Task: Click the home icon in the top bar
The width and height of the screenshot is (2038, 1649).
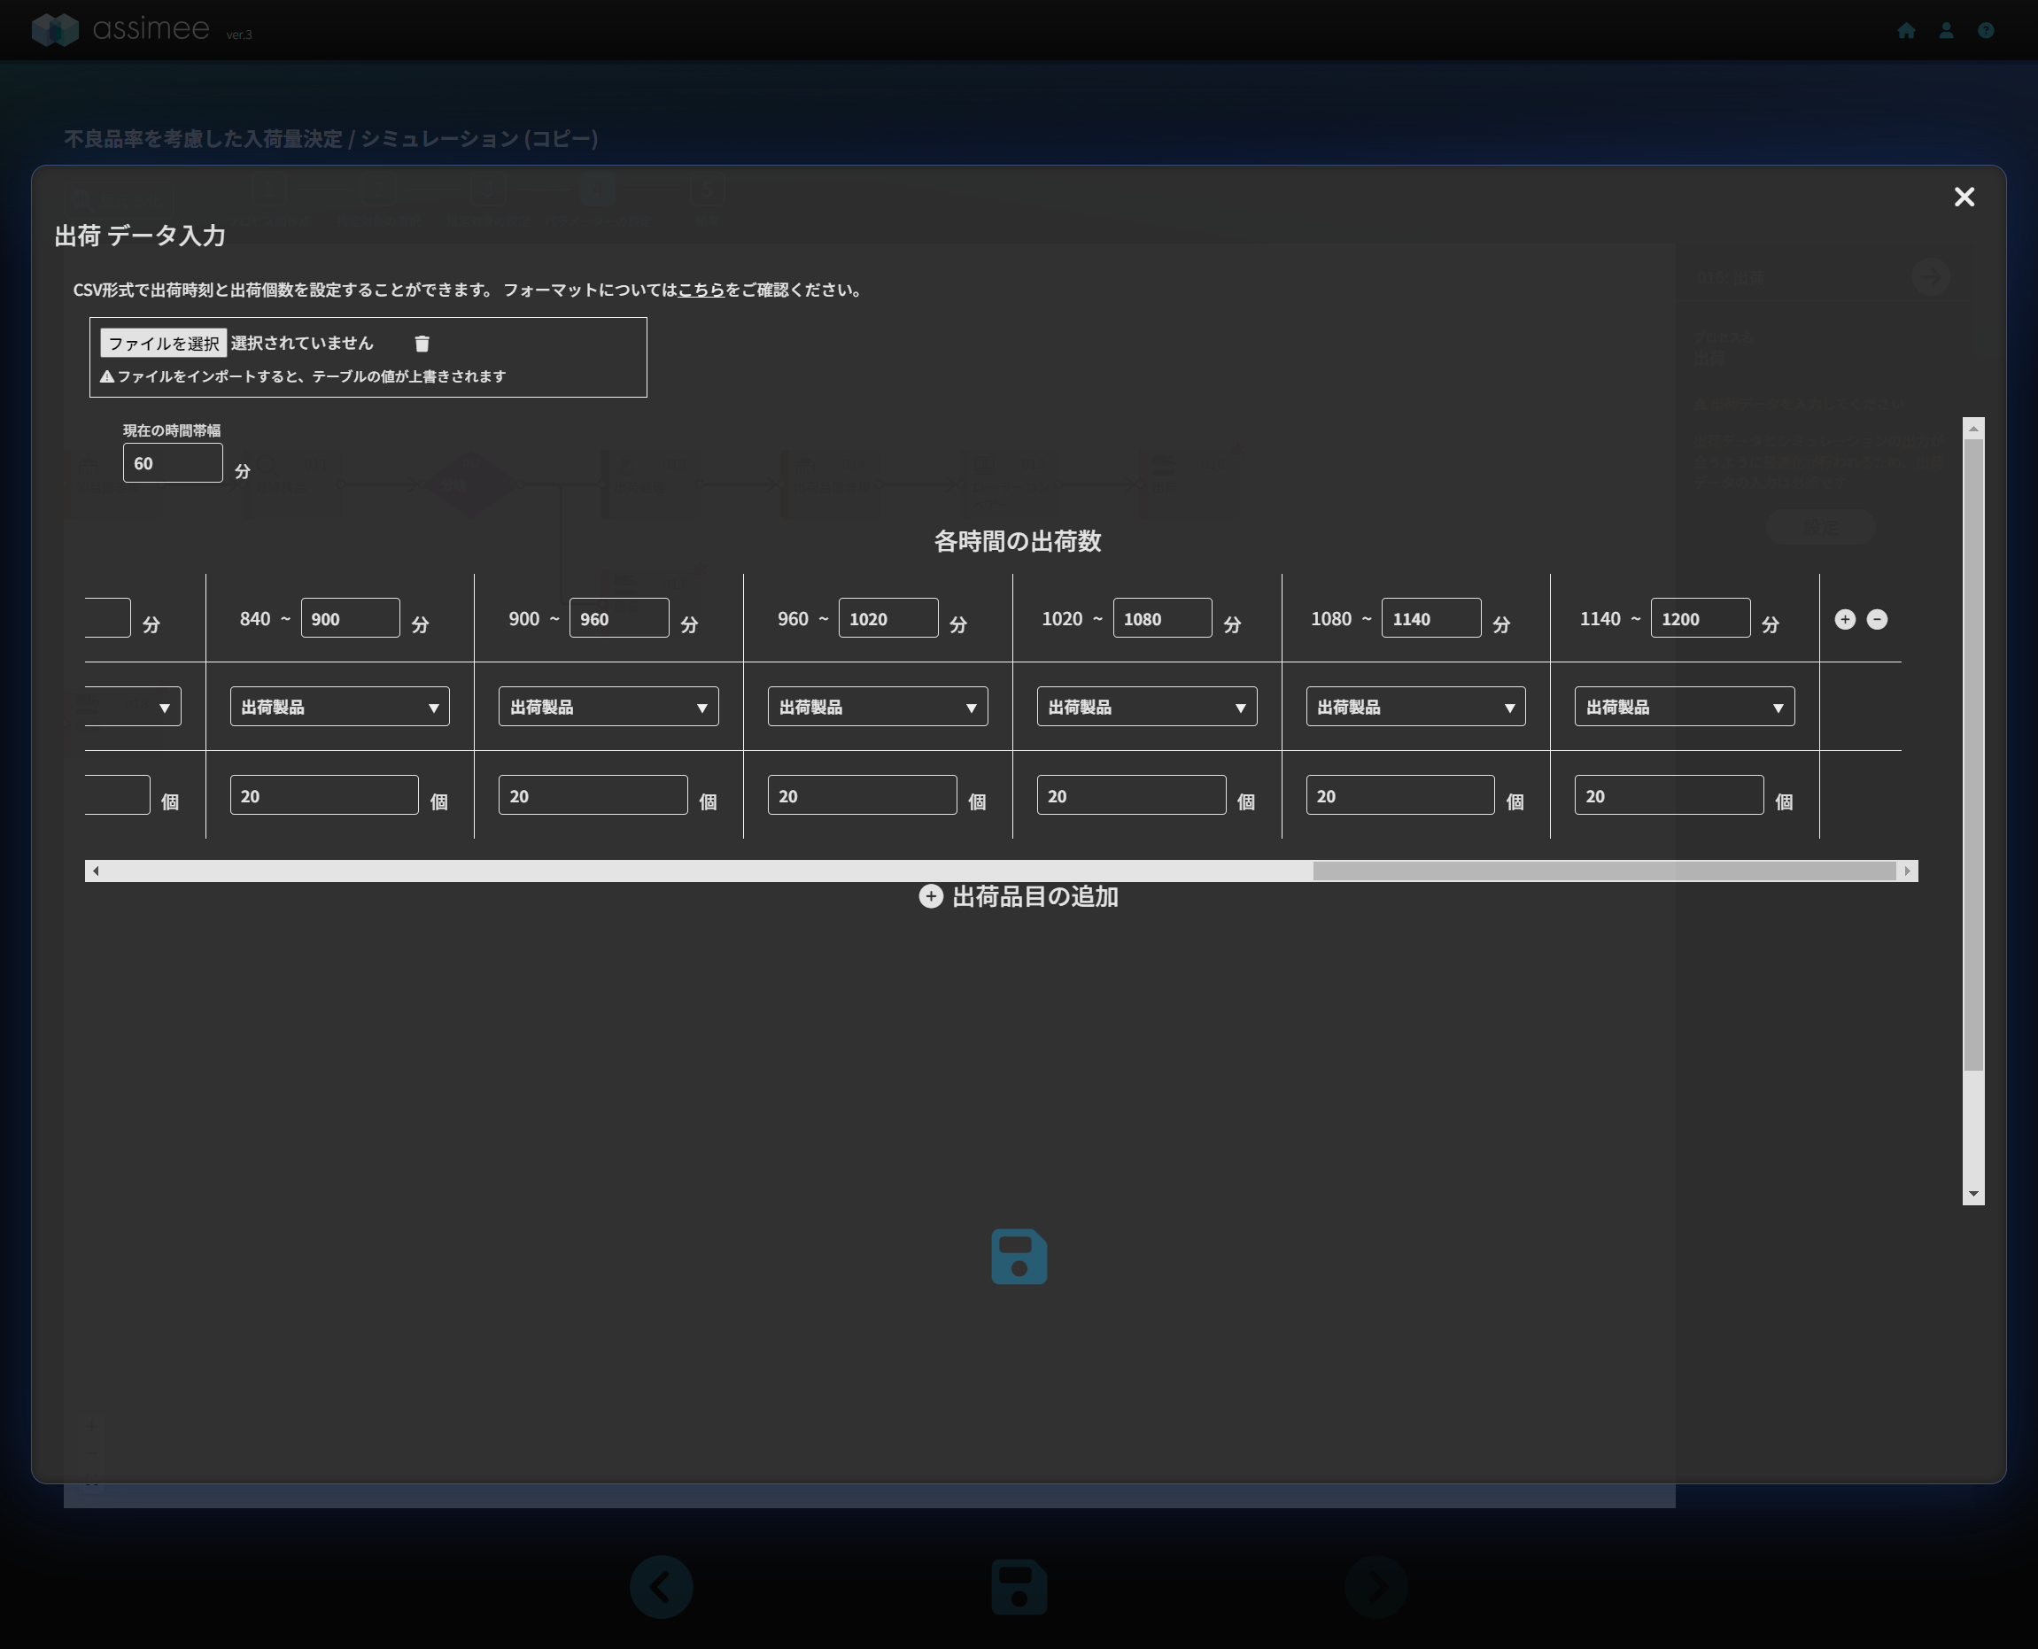Action: 1905,30
